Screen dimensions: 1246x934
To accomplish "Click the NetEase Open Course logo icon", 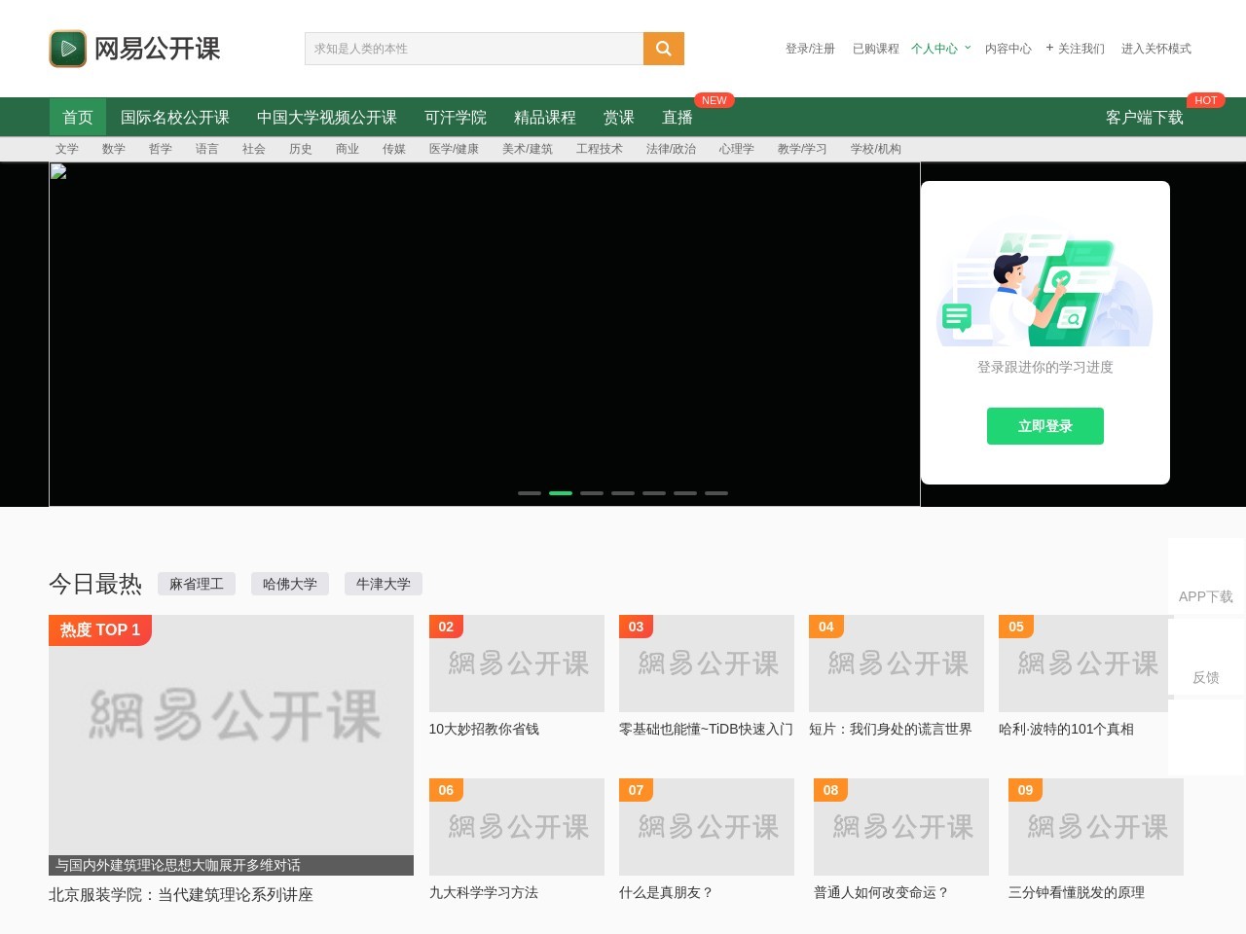I will (68, 49).
